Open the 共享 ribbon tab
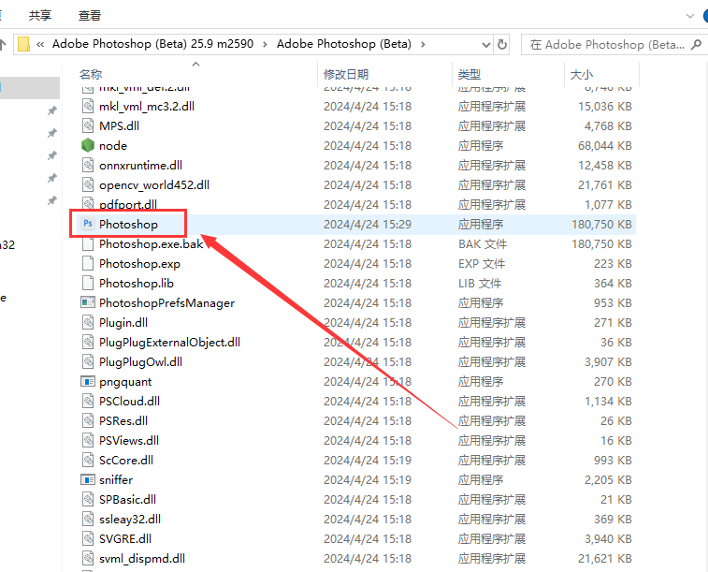708x572 pixels. (x=40, y=15)
